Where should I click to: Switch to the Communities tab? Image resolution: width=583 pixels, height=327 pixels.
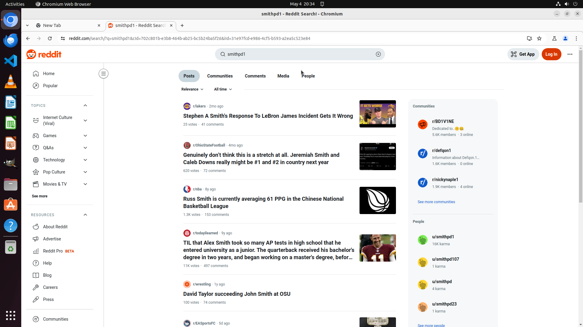(x=220, y=76)
